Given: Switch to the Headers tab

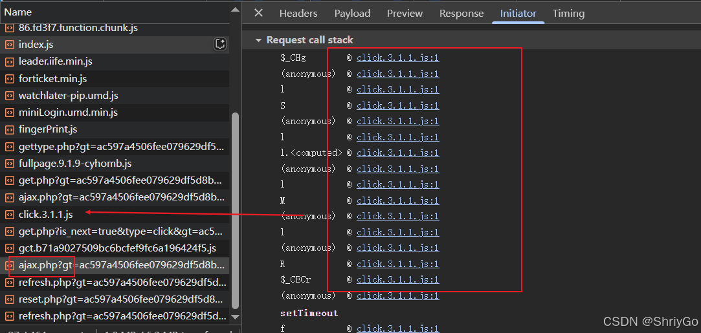Looking at the screenshot, I should (298, 14).
